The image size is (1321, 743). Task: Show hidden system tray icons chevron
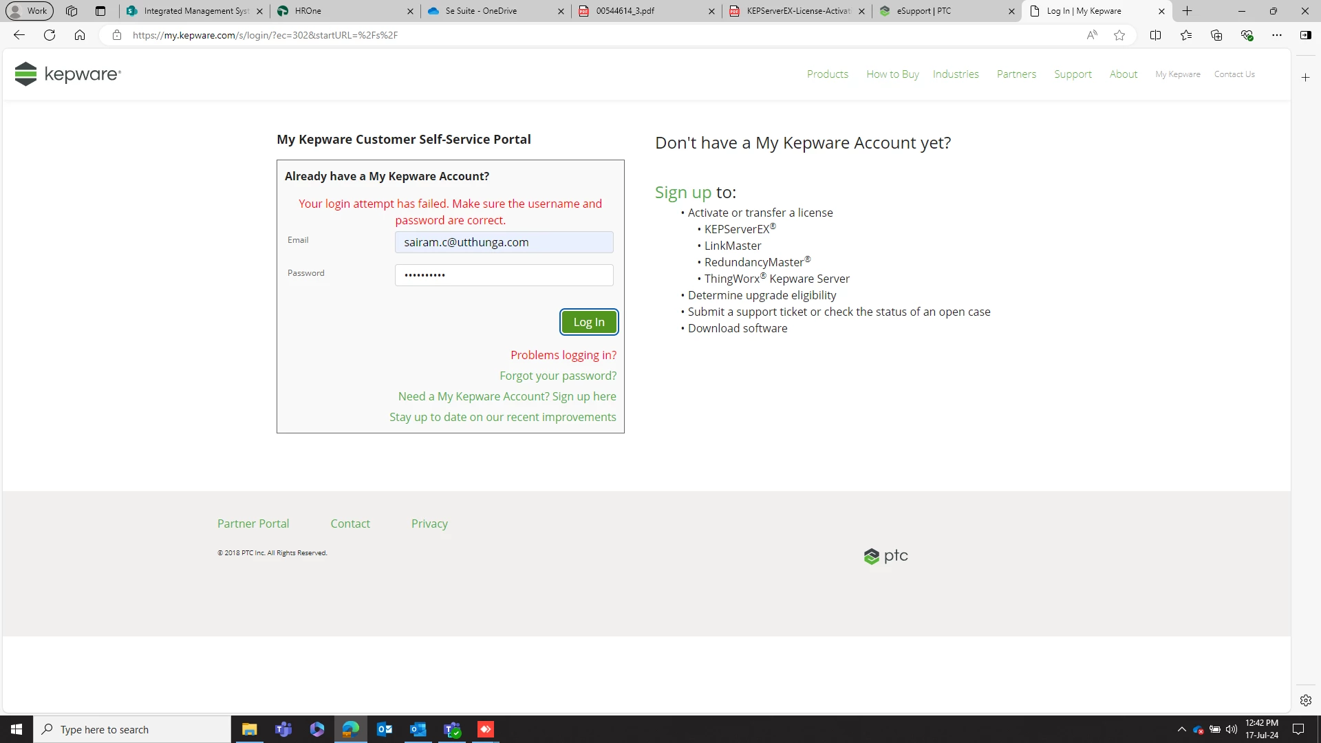(1181, 729)
